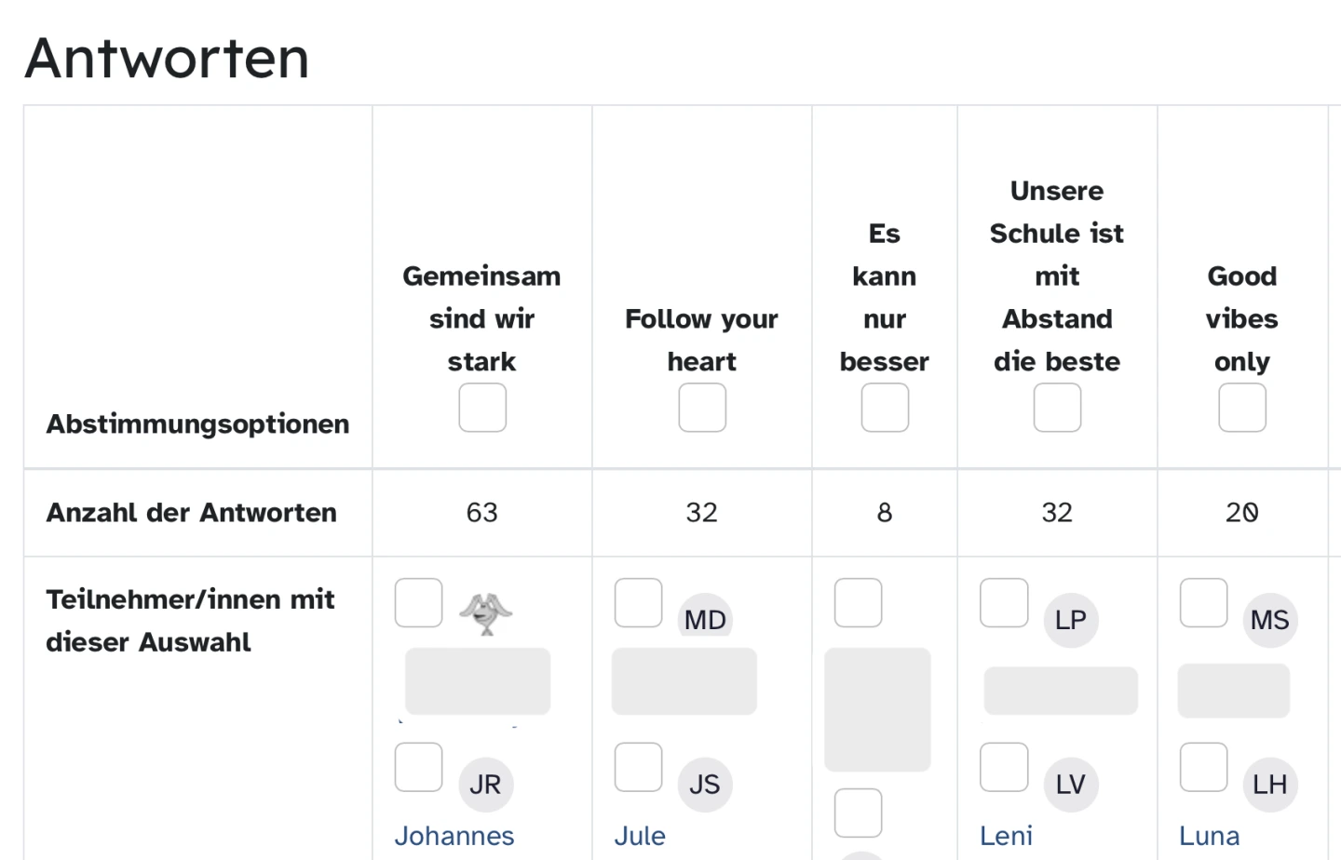Click the LH avatar icon for Luna
Image resolution: width=1341 pixels, height=860 pixels.
(x=1269, y=784)
